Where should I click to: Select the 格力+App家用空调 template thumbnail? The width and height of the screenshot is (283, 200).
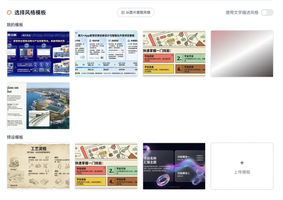106,54
